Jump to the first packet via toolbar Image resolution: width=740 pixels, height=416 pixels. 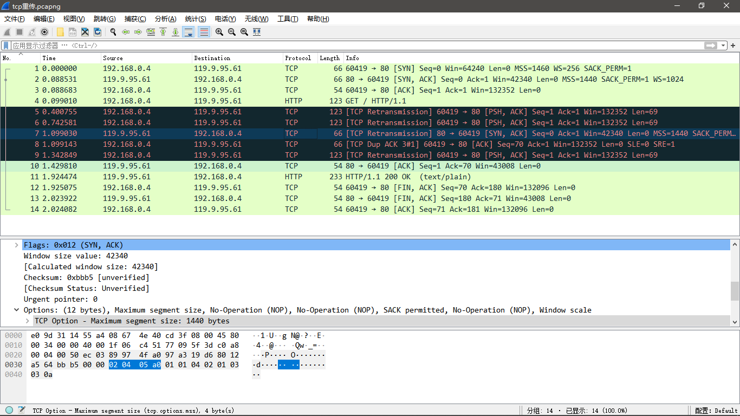pos(163,32)
